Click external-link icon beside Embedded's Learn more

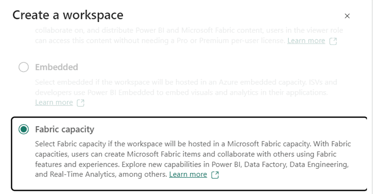81,103
